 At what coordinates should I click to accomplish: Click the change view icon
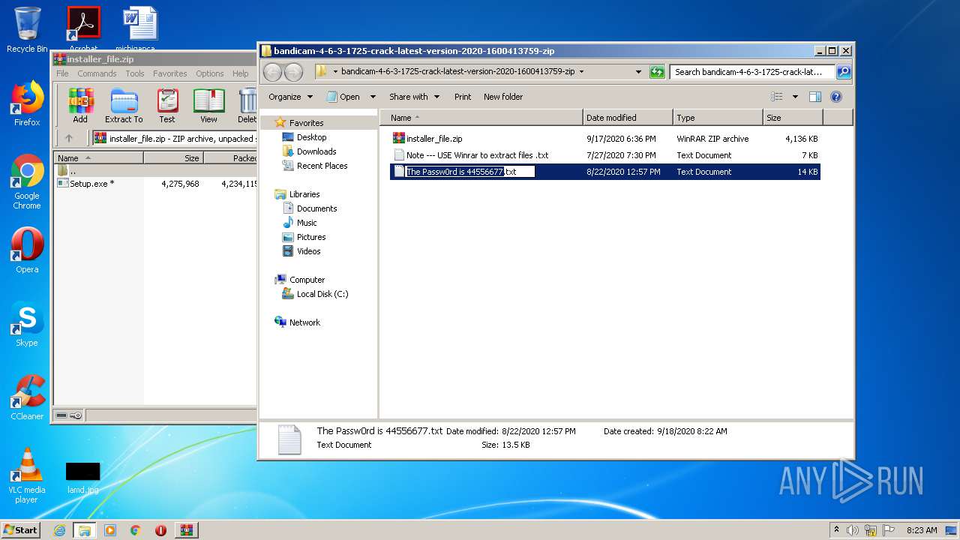pos(777,97)
